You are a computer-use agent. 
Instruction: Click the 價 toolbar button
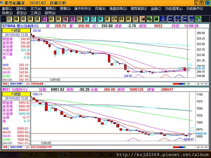point(30,19)
